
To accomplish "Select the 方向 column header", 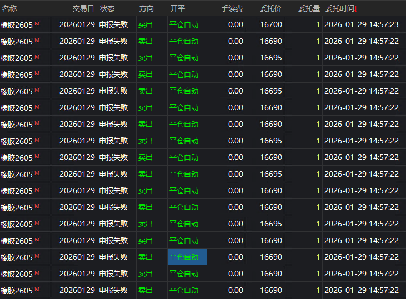I will point(147,9).
